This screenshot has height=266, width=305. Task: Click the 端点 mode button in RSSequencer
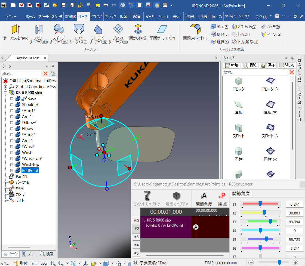tap(222, 199)
